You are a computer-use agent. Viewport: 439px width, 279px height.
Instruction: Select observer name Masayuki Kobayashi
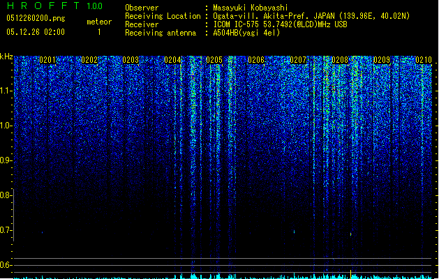251,8
